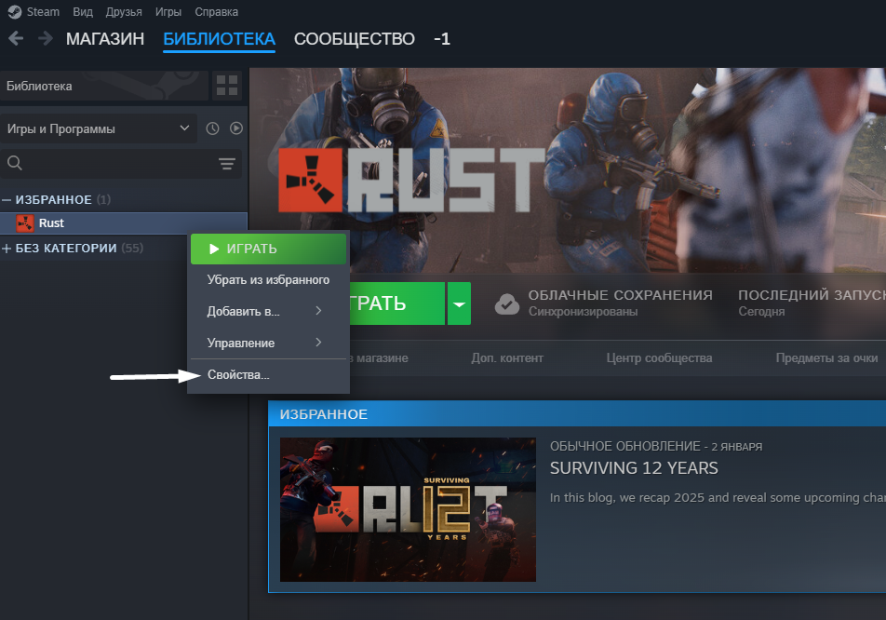Go back with the left arrow

16,38
